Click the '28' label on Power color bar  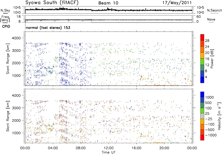point(207,41)
